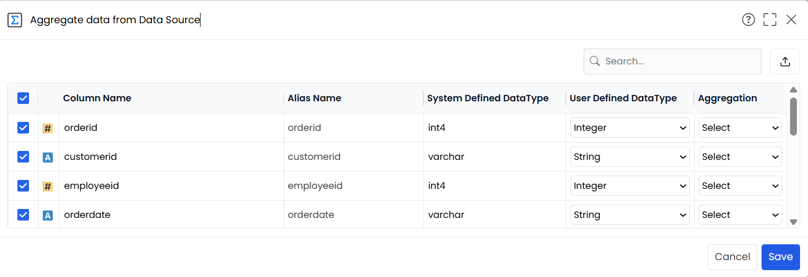Open Aggregation Select dropdown for customerid

coord(740,157)
